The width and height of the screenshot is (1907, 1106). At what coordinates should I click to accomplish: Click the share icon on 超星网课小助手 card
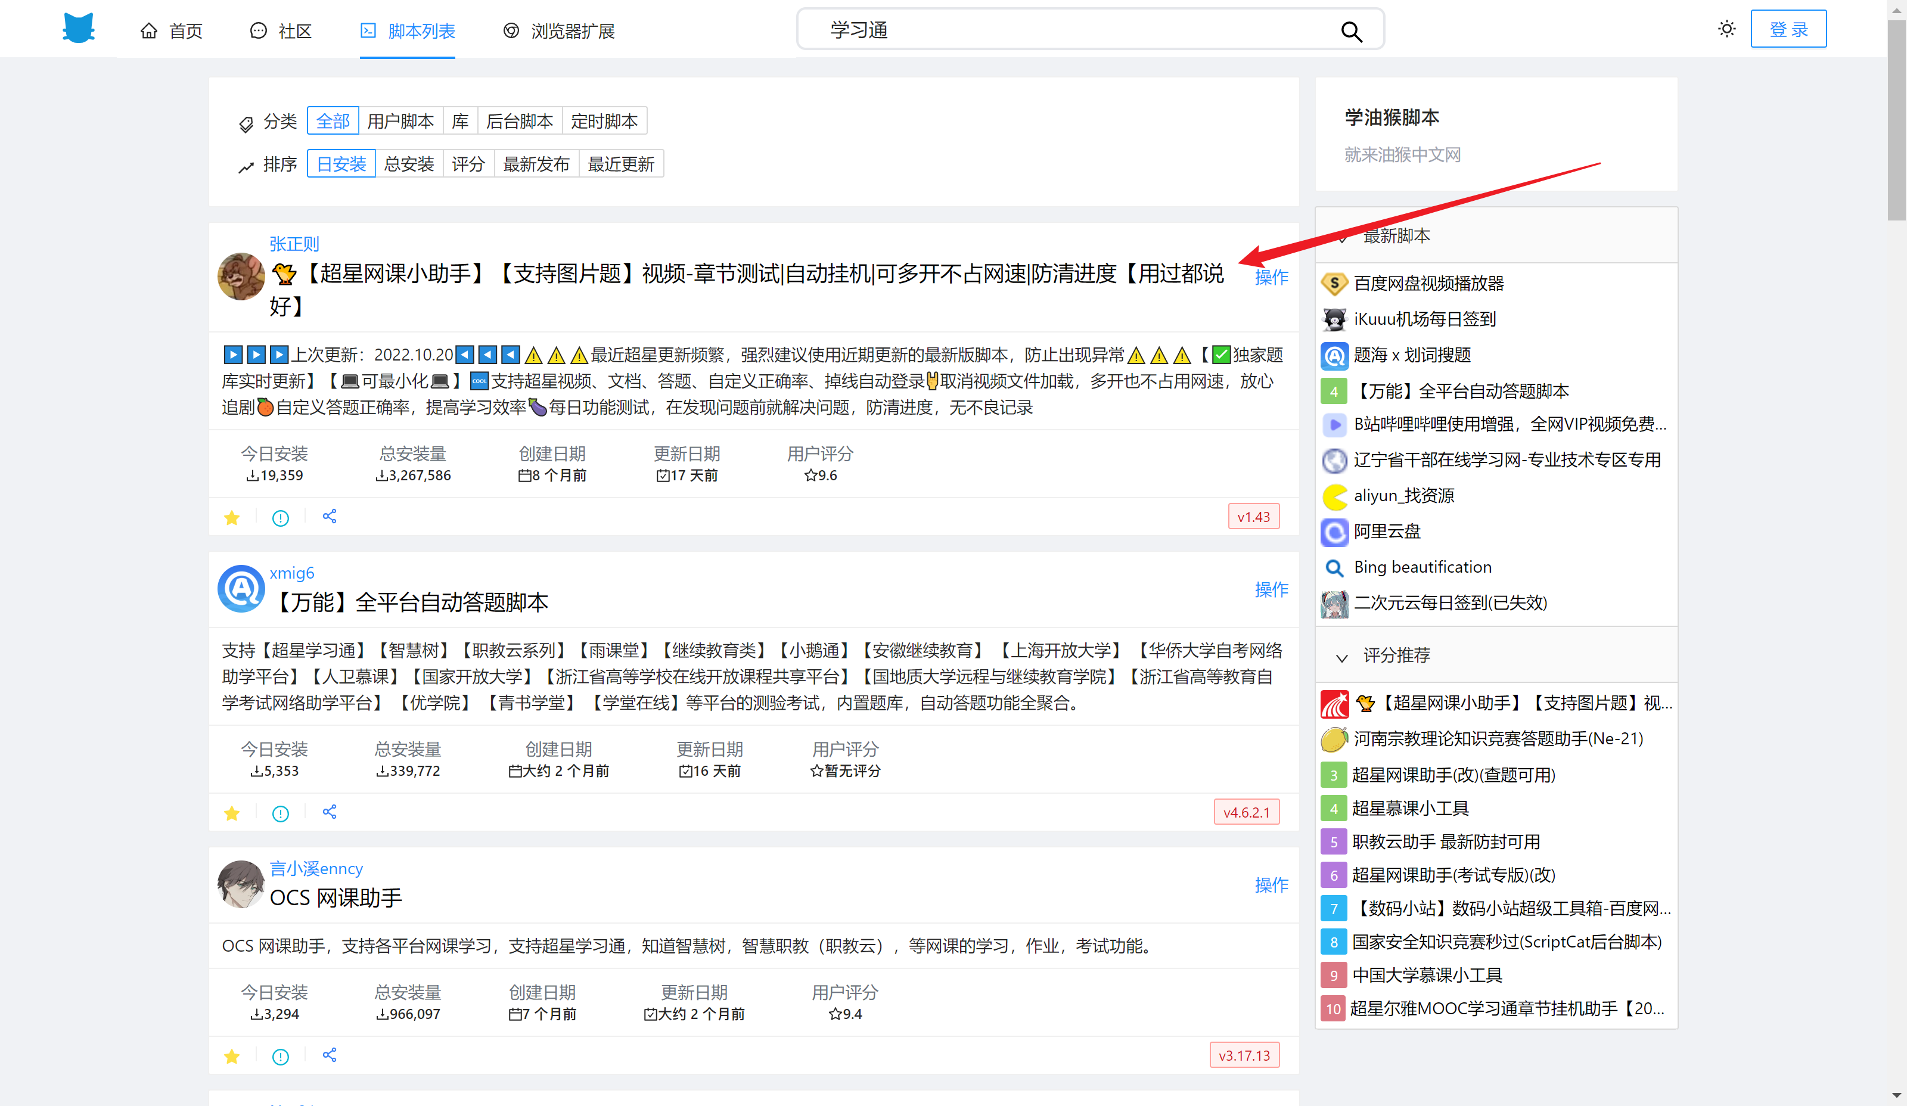point(329,516)
